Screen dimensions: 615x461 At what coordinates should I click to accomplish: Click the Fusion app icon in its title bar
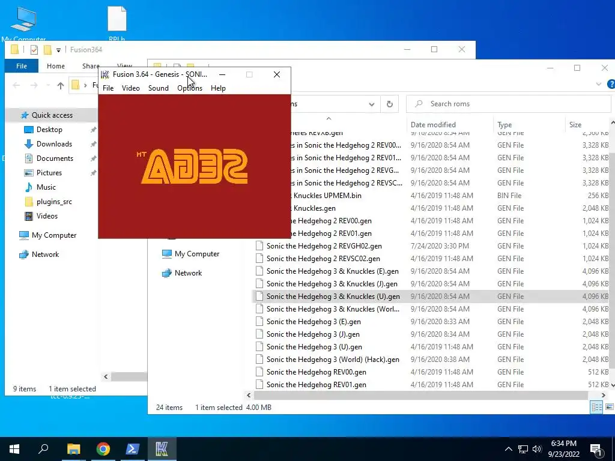(105, 74)
